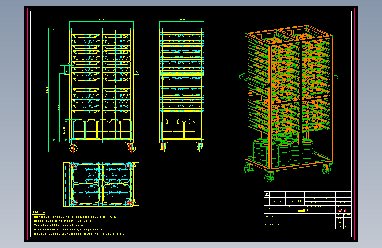
Task: Select the 3D isometric view of the cart
Action: (x=289, y=104)
